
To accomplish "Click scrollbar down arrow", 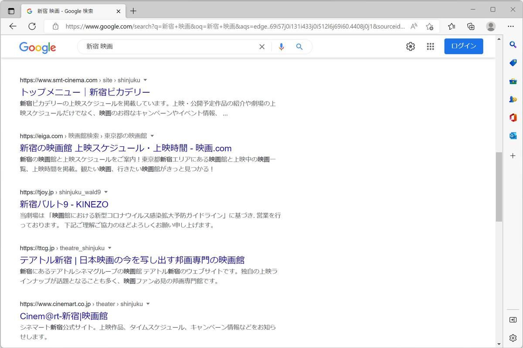I will (499, 344).
